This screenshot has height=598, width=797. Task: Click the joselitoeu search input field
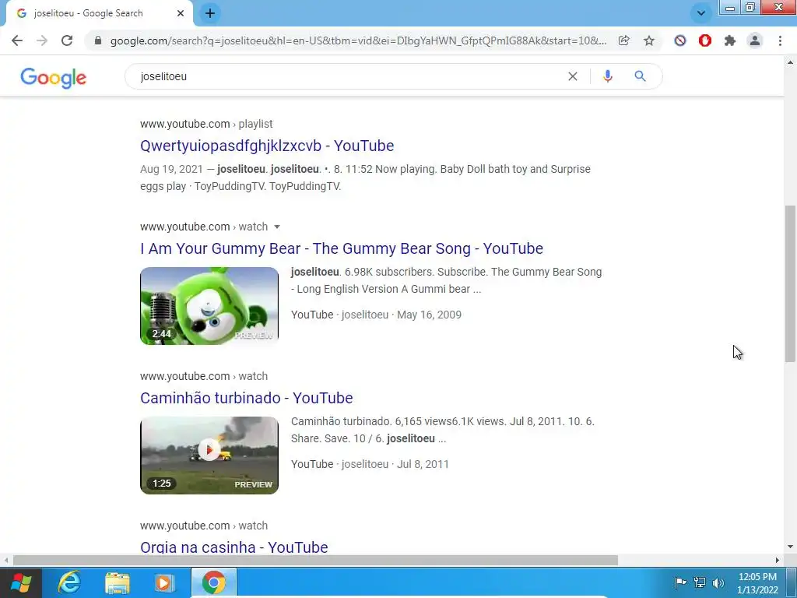click(x=351, y=76)
